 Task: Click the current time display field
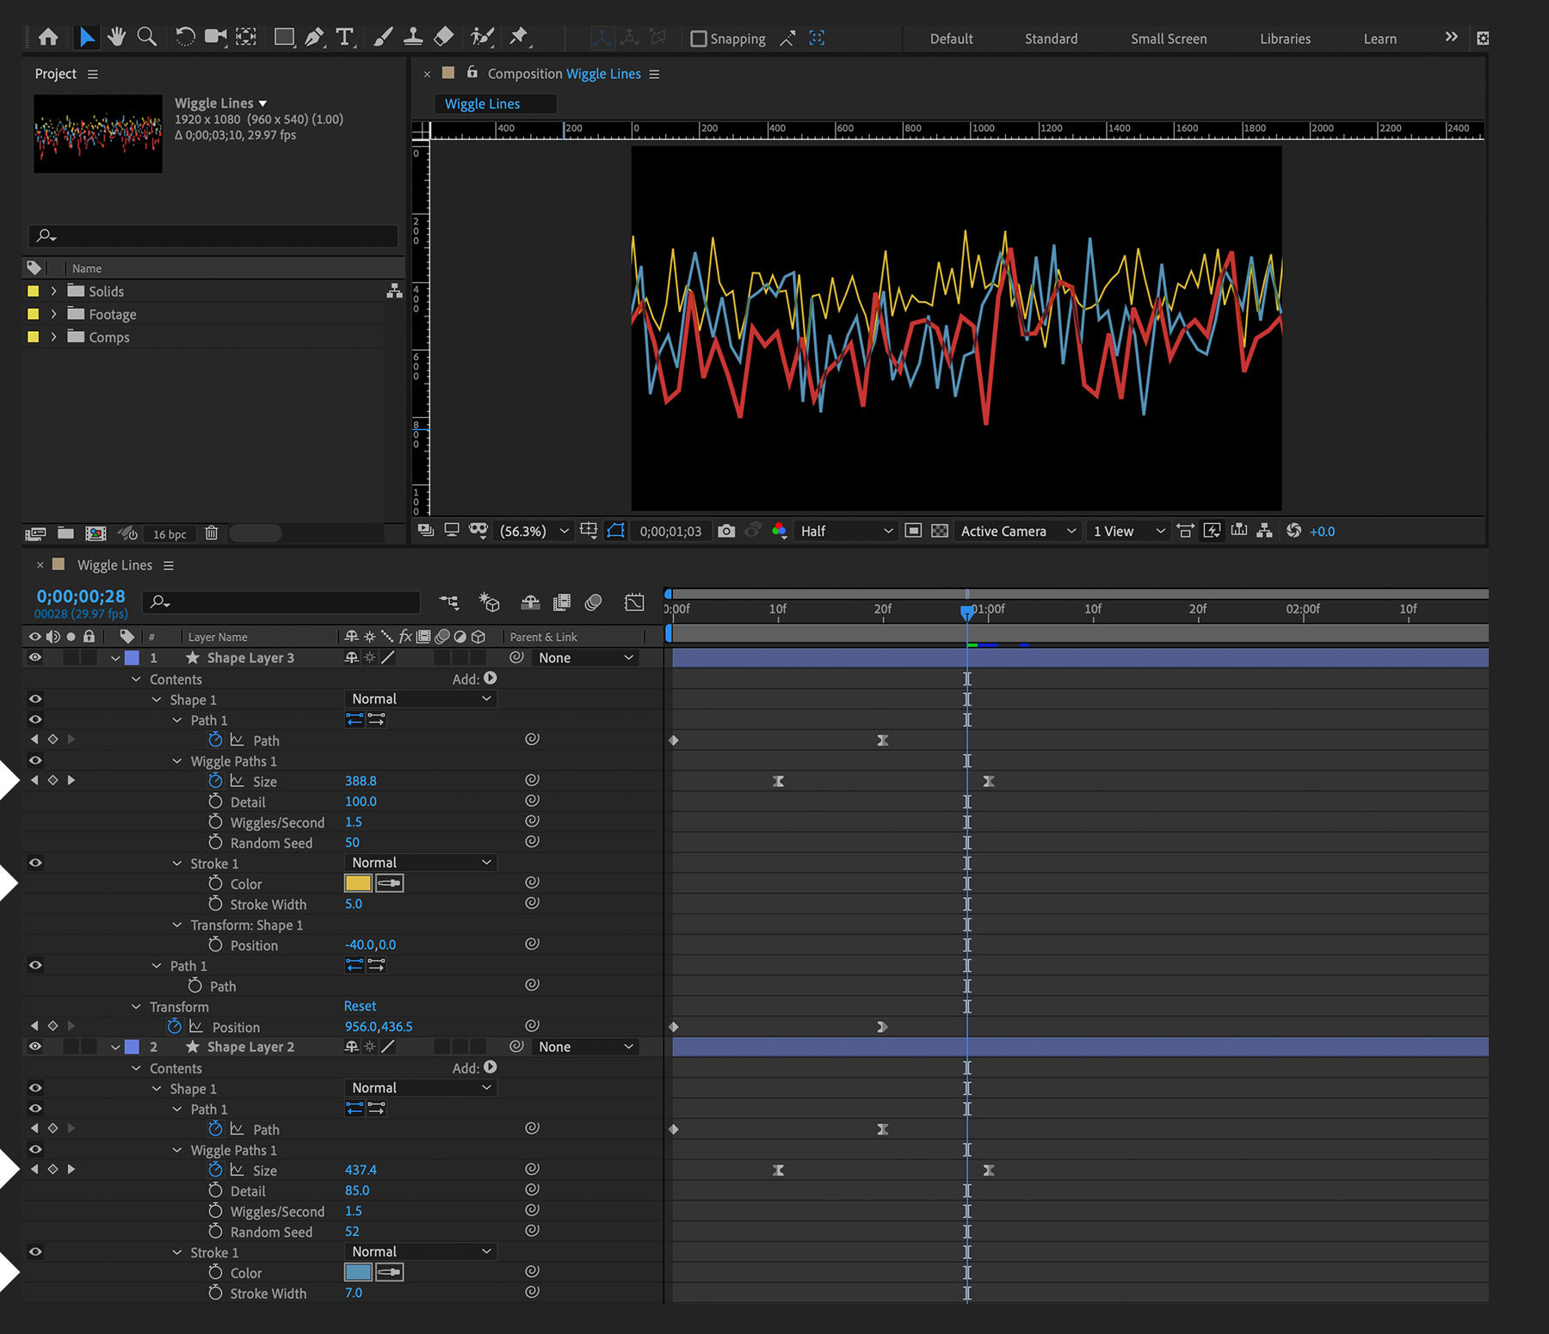click(80, 595)
